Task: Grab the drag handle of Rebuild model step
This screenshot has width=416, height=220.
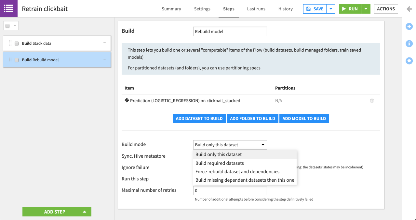Action: click(10, 60)
